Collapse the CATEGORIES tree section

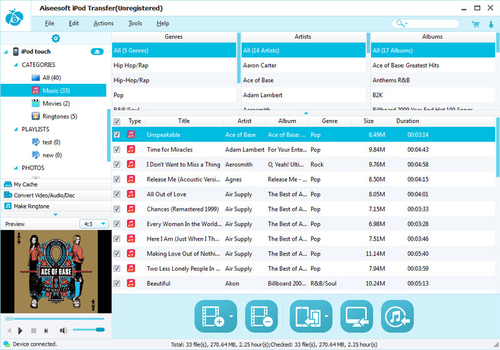[x=15, y=65]
